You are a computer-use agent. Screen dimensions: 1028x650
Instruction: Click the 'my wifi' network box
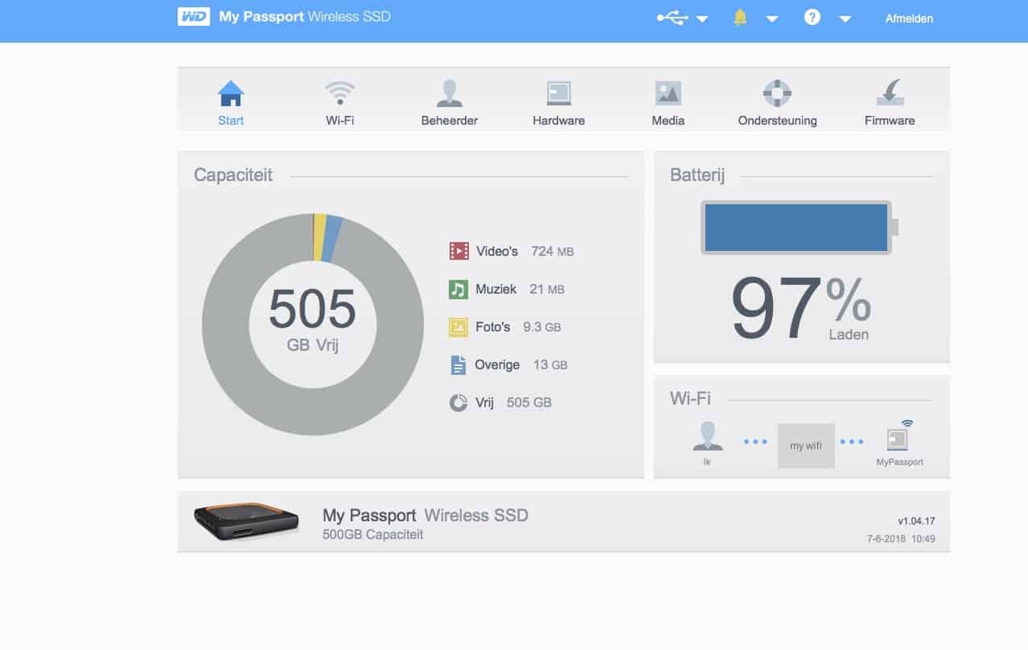click(806, 446)
